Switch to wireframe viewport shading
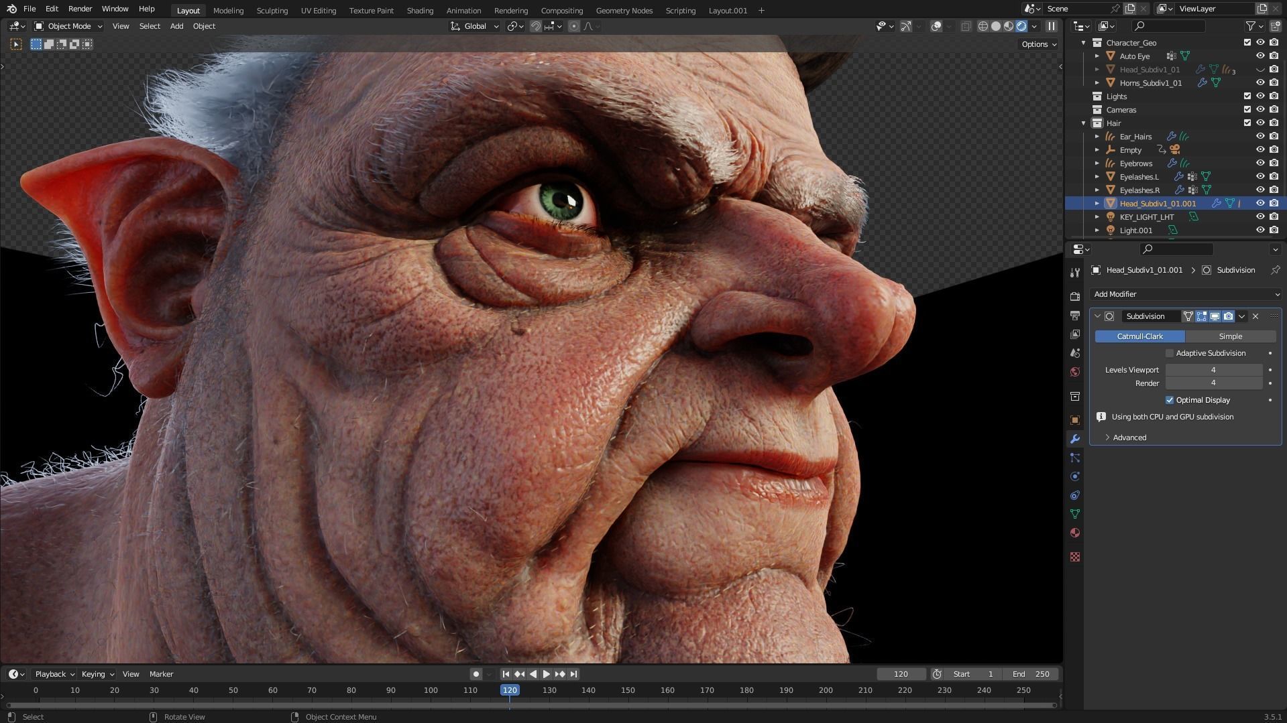Image resolution: width=1287 pixels, height=723 pixels. coord(983,26)
